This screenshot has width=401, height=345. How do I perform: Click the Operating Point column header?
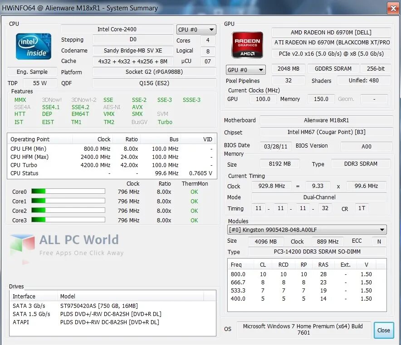40,139
